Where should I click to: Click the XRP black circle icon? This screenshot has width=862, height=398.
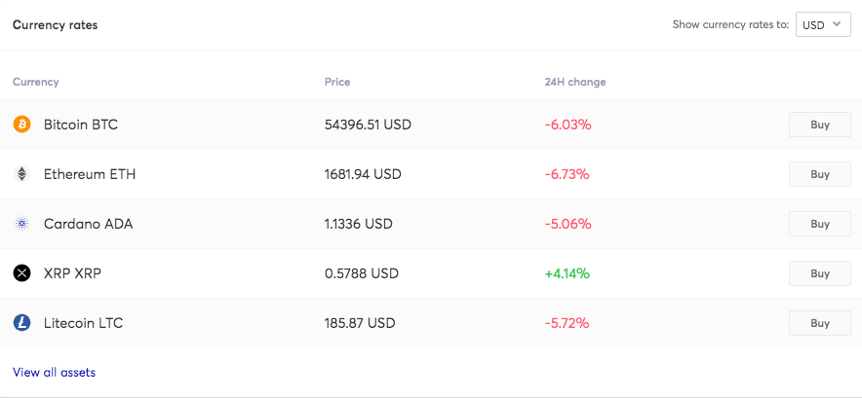click(x=21, y=273)
